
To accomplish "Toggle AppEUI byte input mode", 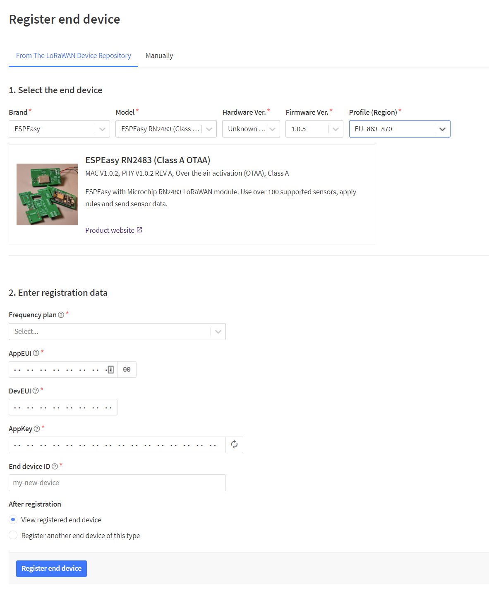I will point(110,369).
